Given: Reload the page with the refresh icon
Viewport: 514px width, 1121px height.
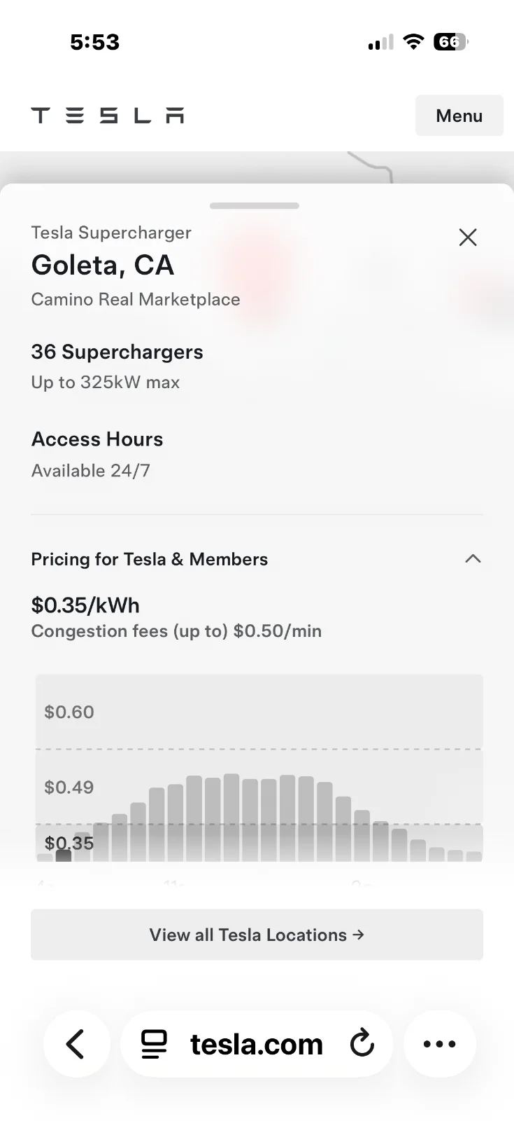Looking at the screenshot, I should [x=362, y=1044].
